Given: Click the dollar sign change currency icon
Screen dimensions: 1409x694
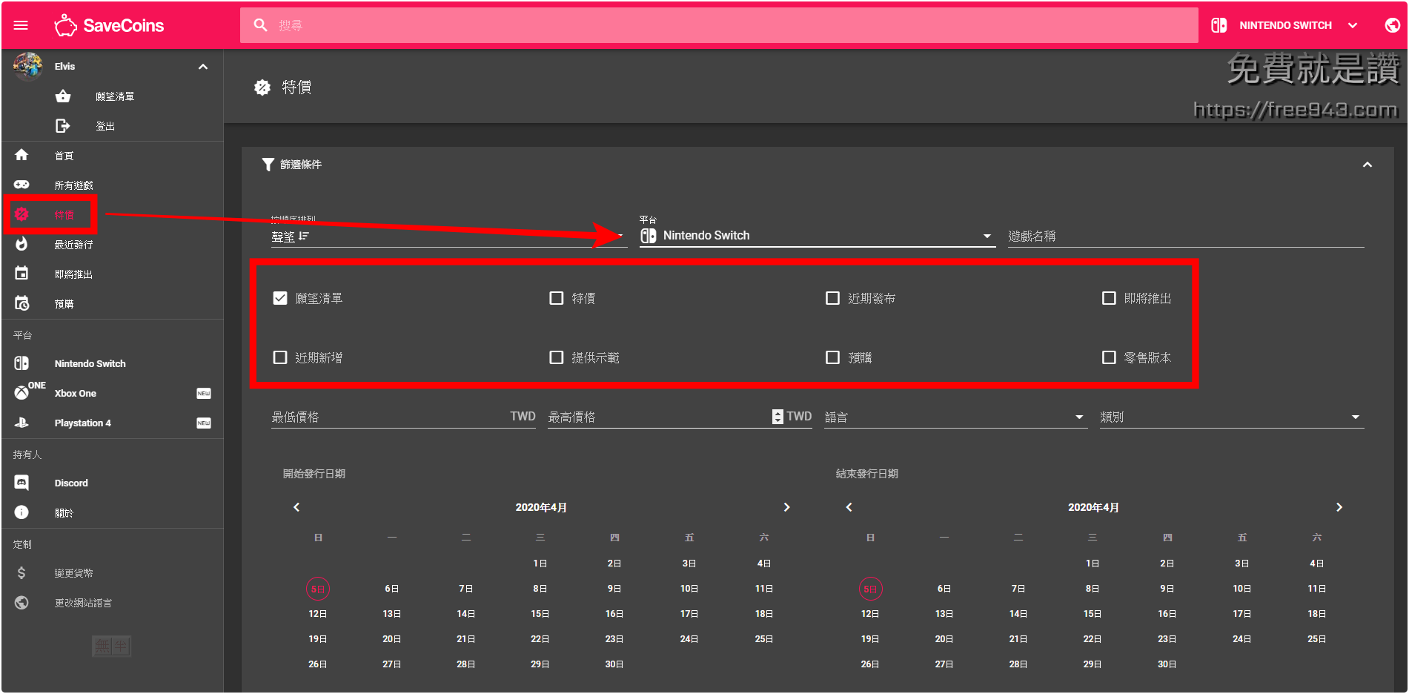Looking at the screenshot, I should [21, 573].
